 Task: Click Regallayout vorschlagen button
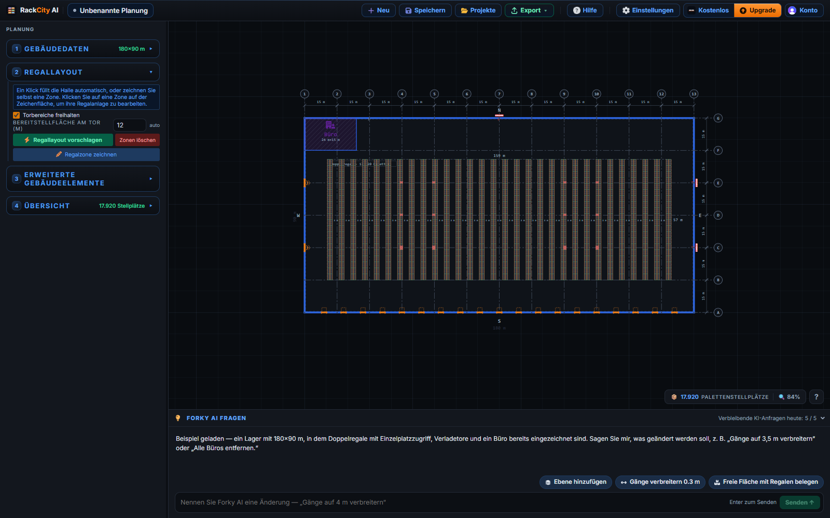pyautogui.click(x=63, y=140)
